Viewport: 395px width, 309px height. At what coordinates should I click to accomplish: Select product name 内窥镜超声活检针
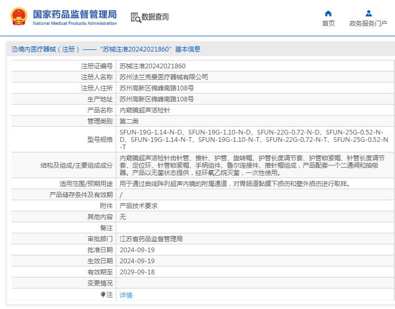coord(145,110)
